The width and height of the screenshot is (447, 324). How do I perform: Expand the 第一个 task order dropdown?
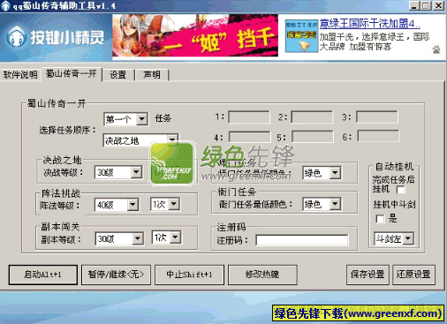pos(142,119)
